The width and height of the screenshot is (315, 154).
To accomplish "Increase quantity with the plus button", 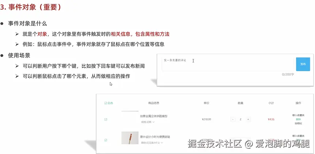I will click(248, 120).
